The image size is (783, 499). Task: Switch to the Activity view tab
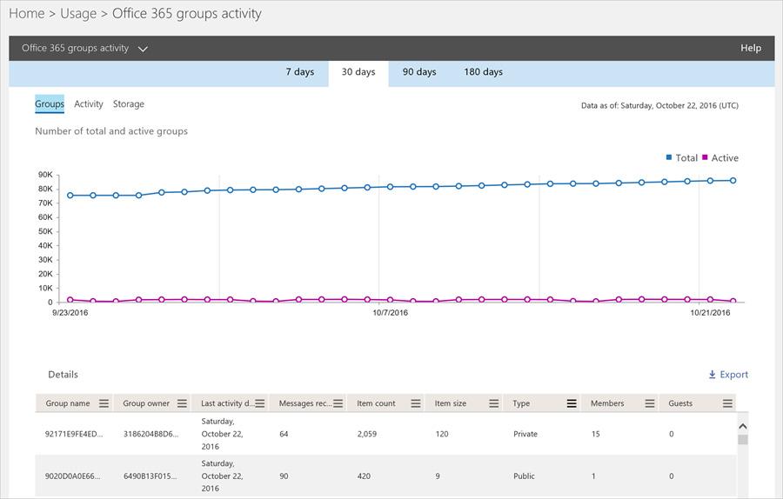click(89, 103)
